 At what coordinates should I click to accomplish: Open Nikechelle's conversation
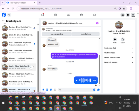[x=19, y=83]
